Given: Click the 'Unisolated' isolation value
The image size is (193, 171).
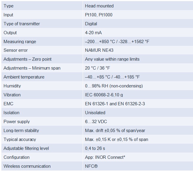Looking at the screenshot, I should click(95, 113).
